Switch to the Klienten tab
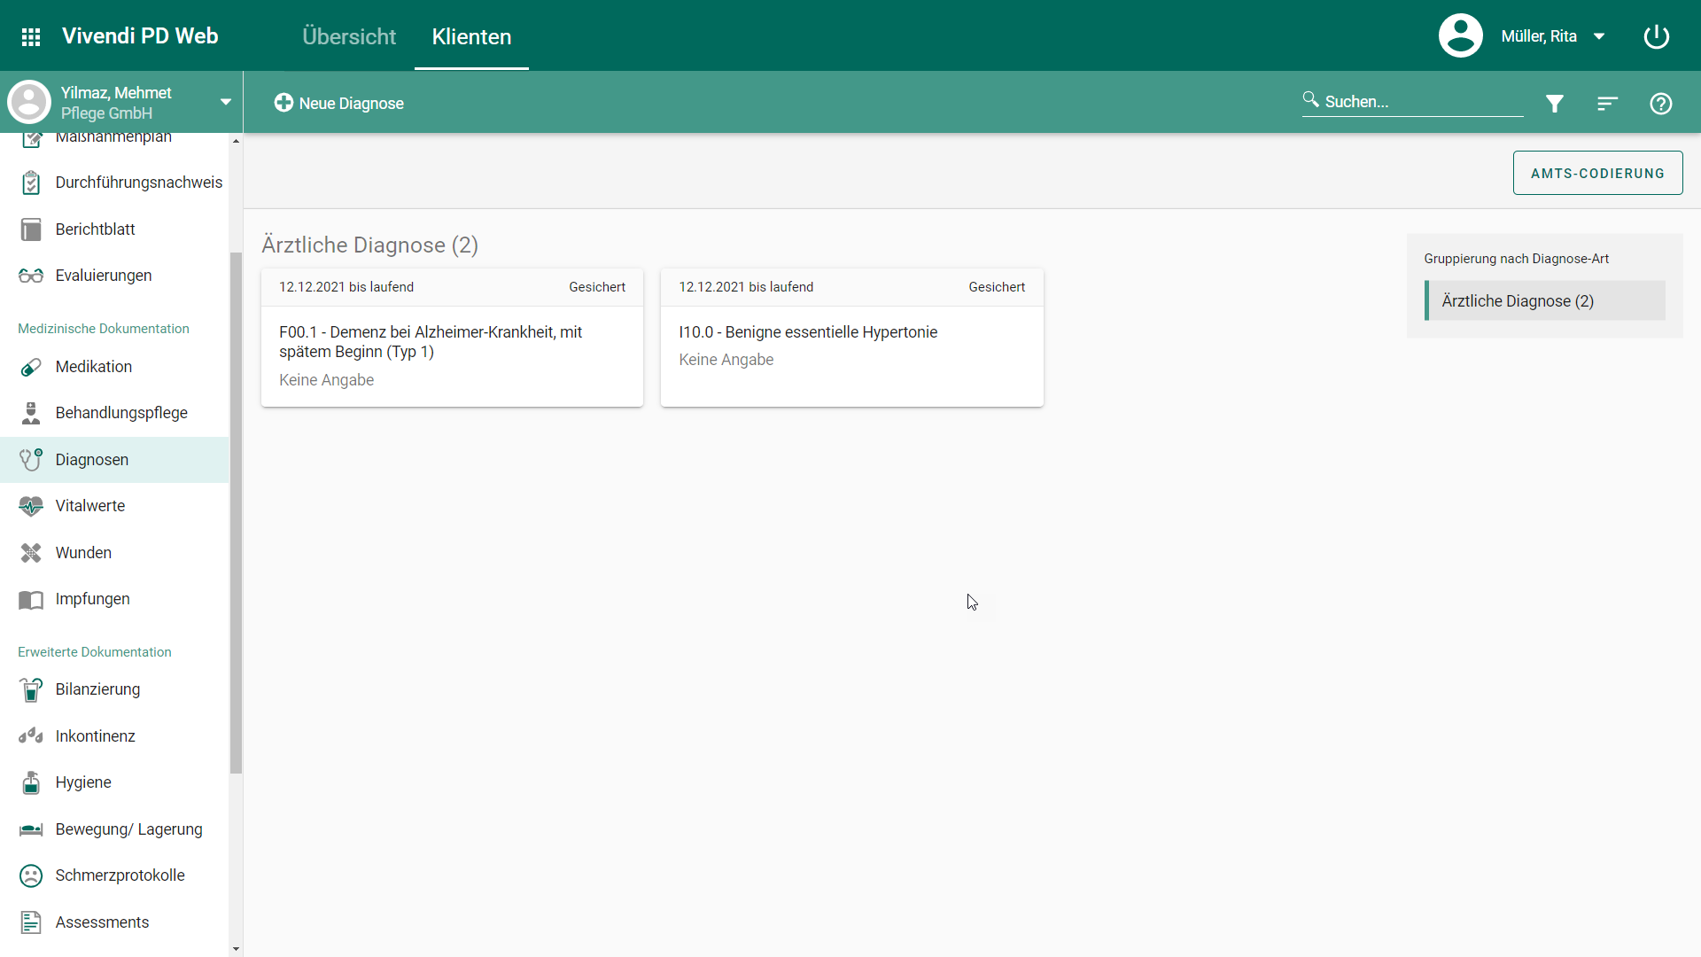Viewport: 1701px width, 957px height. pyautogui.click(x=471, y=36)
